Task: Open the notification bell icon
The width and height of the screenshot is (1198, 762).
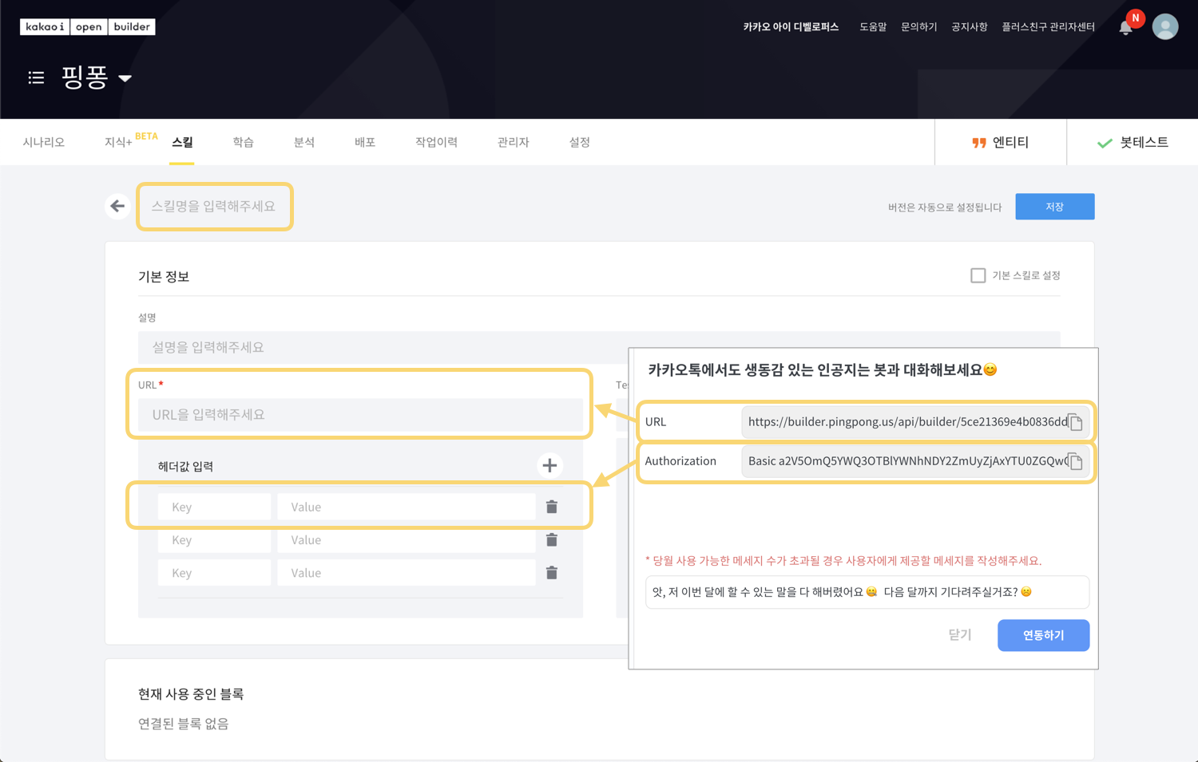Action: [x=1125, y=27]
